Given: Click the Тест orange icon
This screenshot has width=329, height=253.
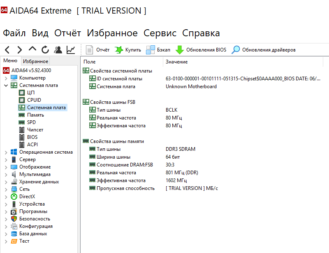Looking at the screenshot, I should (14, 241).
